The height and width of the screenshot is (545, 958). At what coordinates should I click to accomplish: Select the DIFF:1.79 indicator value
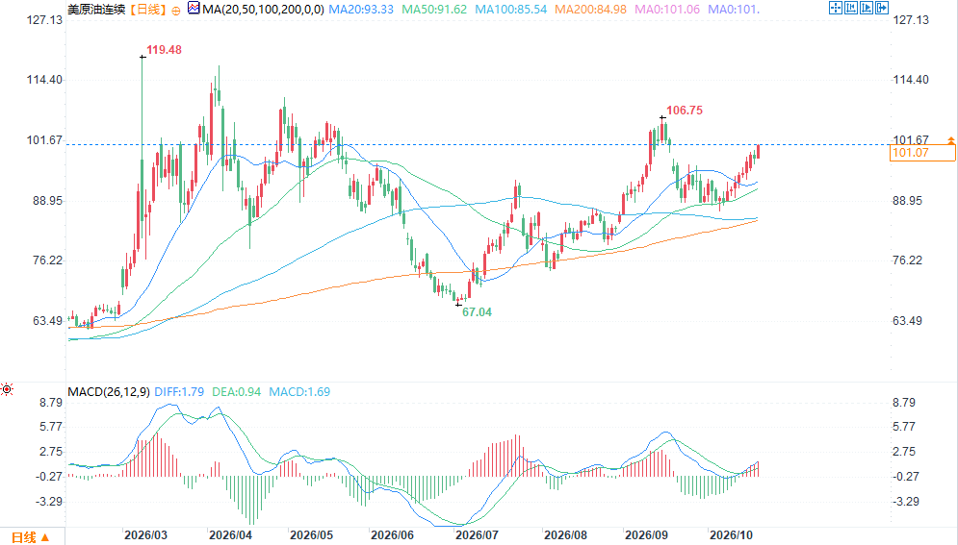click(x=179, y=392)
